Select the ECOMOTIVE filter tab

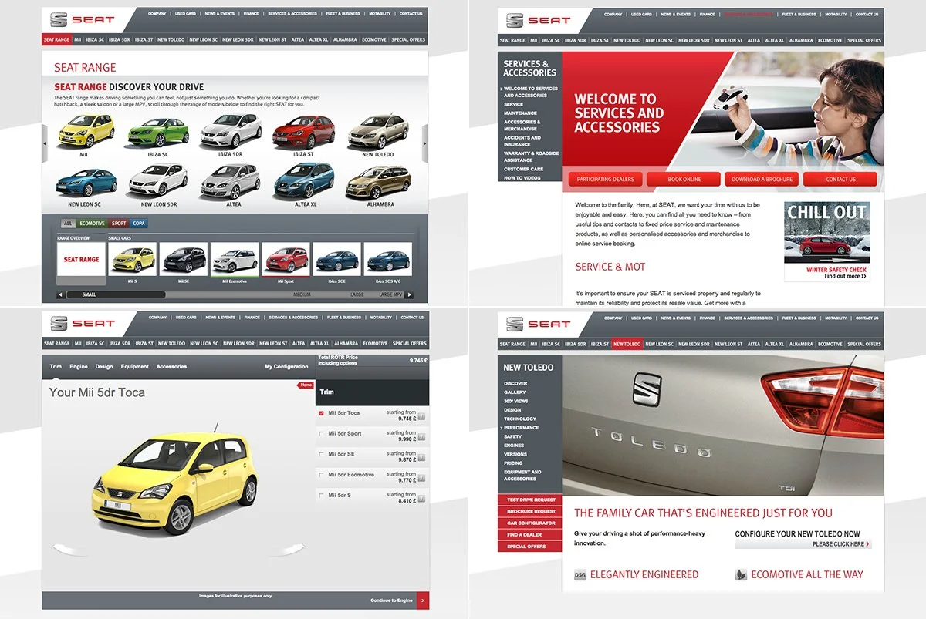tap(92, 224)
